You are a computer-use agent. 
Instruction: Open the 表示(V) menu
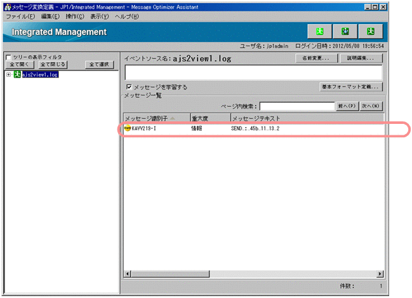99,17
